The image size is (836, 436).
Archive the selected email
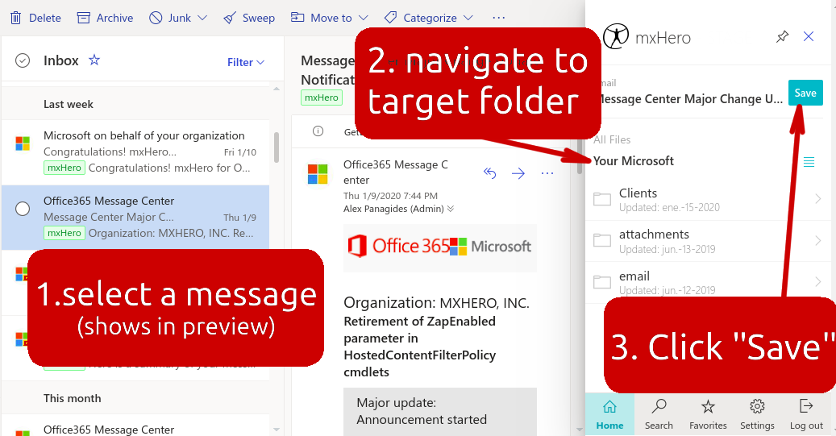(x=105, y=18)
